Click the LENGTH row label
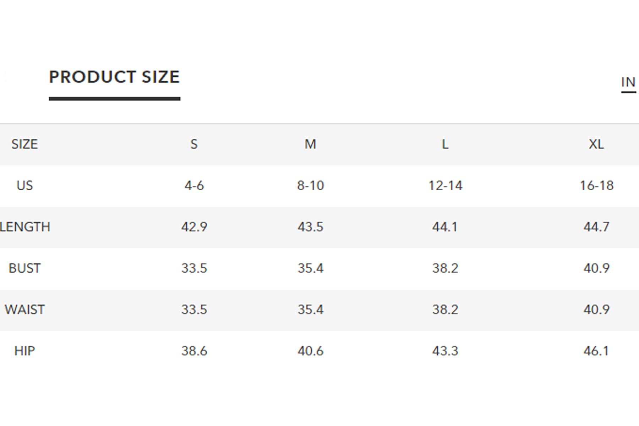The image size is (639, 426). pos(25,227)
